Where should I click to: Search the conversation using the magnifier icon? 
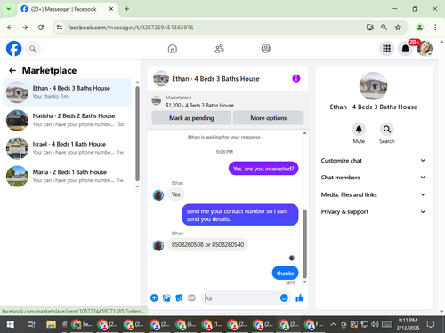pos(387,130)
